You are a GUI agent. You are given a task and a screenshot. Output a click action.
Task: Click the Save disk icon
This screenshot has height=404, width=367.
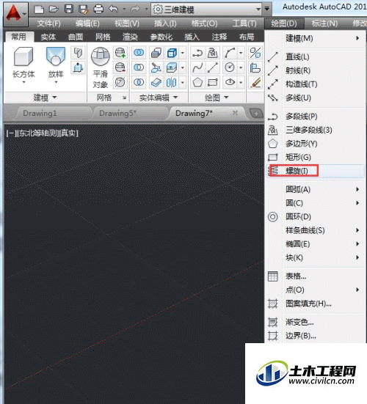[68, 10]
